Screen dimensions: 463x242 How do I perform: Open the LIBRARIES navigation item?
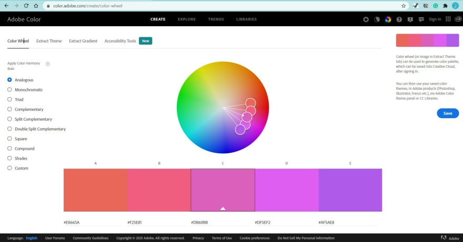point(246,19)
